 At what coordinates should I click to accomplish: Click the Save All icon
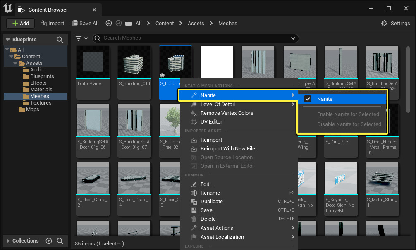click(x=75, y=23)
